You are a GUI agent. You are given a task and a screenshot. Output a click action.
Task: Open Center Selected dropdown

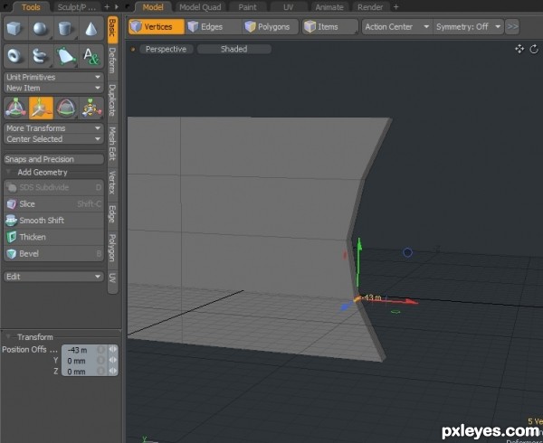(x=53, y=139)
